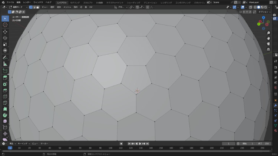Viewport: 278px width, 156px height.
Task: Switch to Modeling workspace tab (モデリング)
Action: (75, 3)
